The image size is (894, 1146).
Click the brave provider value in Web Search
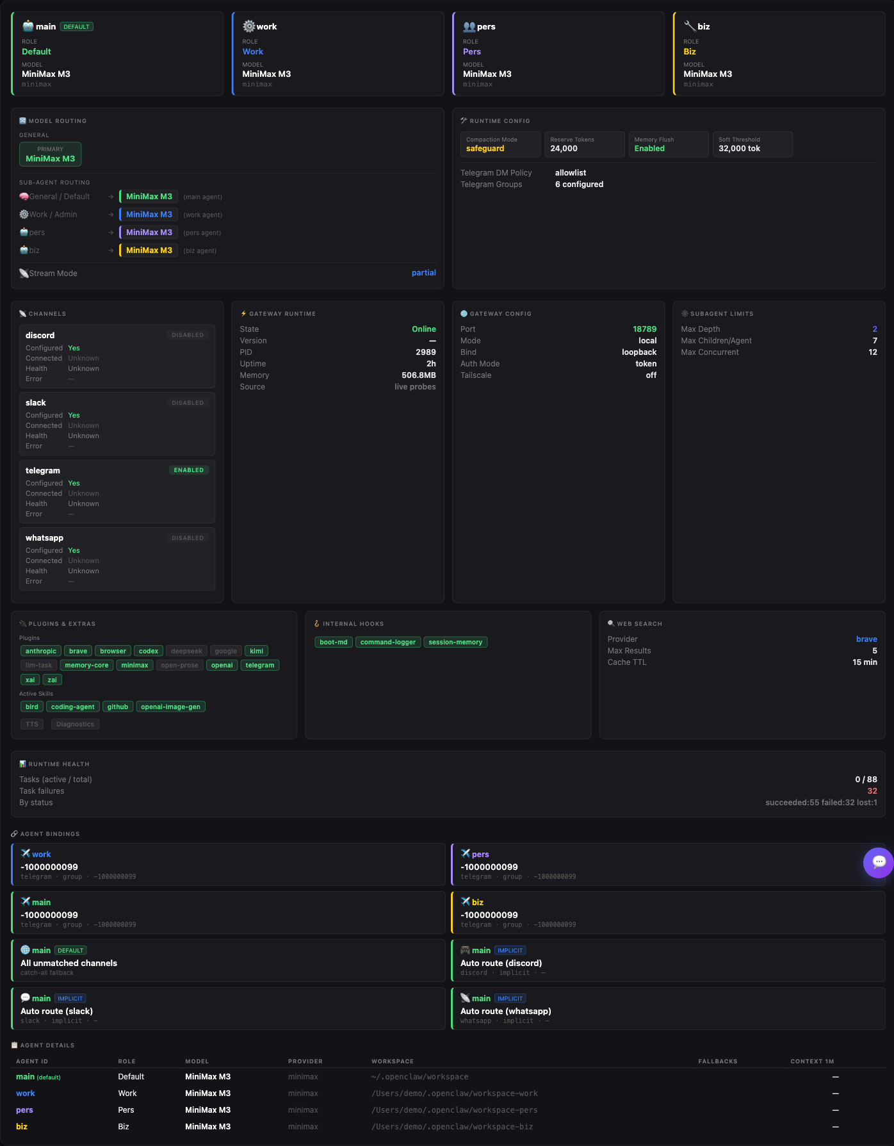866,639
